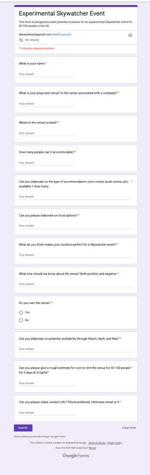Click the Not shared icon

coord(21,40)
